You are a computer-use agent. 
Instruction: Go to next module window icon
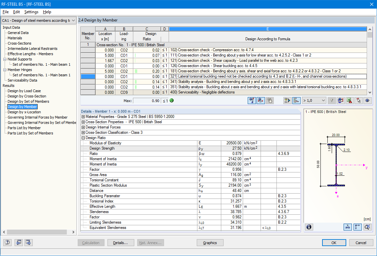point(28,242)
